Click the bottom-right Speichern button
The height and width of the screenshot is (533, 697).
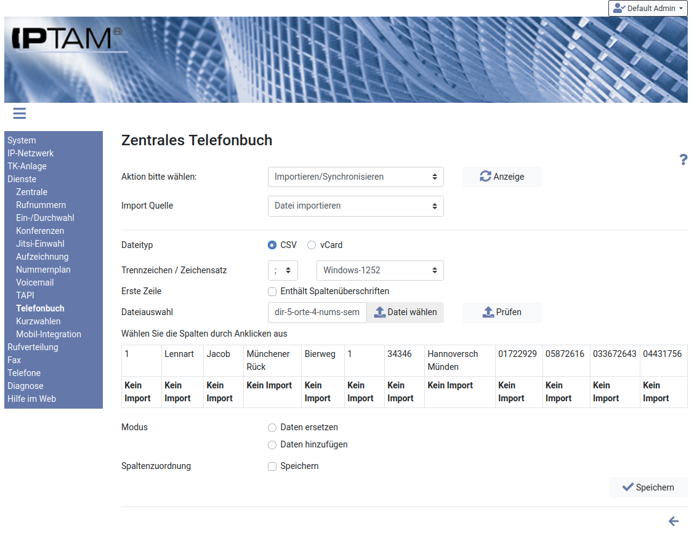click(648, 487)
